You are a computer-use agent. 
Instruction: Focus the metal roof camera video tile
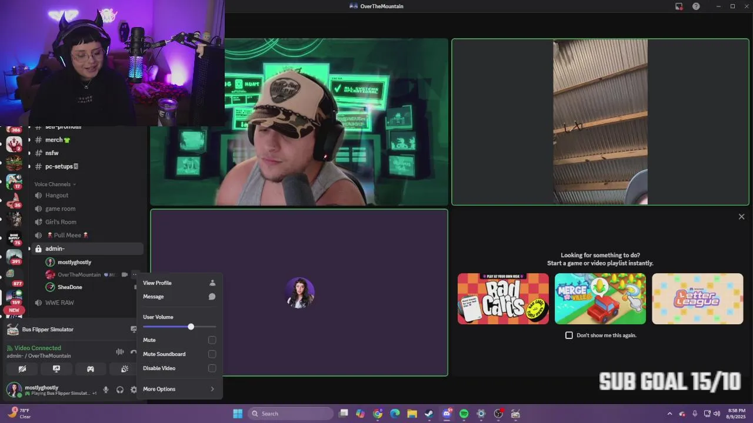(x=600, y=122)
